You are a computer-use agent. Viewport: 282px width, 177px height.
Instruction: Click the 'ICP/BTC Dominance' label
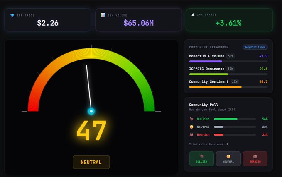pos(207,69)
